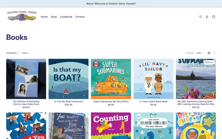Click the Submarine Coloring Book thumbnail

coord(196,79)
